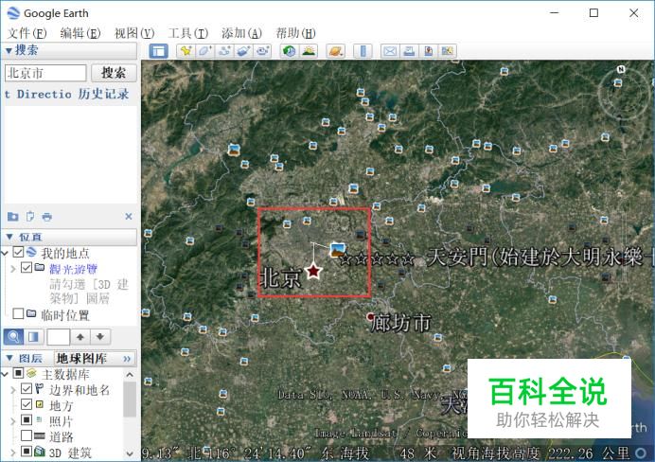
Task: Move item up with the up arrow
Action: click(x=80, y=337)
